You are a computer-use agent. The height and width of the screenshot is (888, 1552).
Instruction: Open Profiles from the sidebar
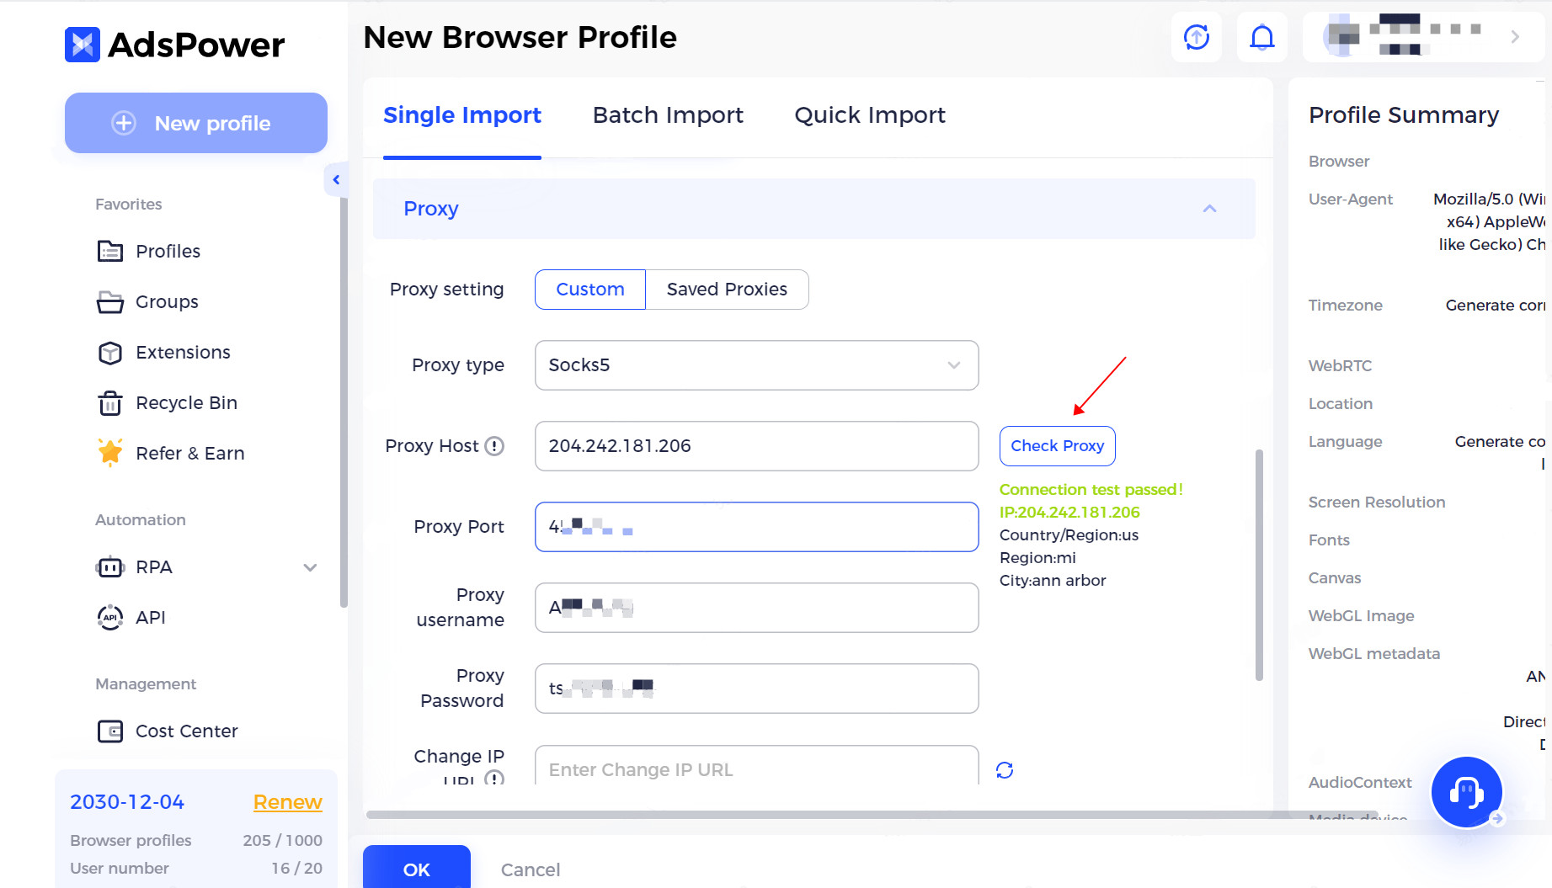pos(168,251)
